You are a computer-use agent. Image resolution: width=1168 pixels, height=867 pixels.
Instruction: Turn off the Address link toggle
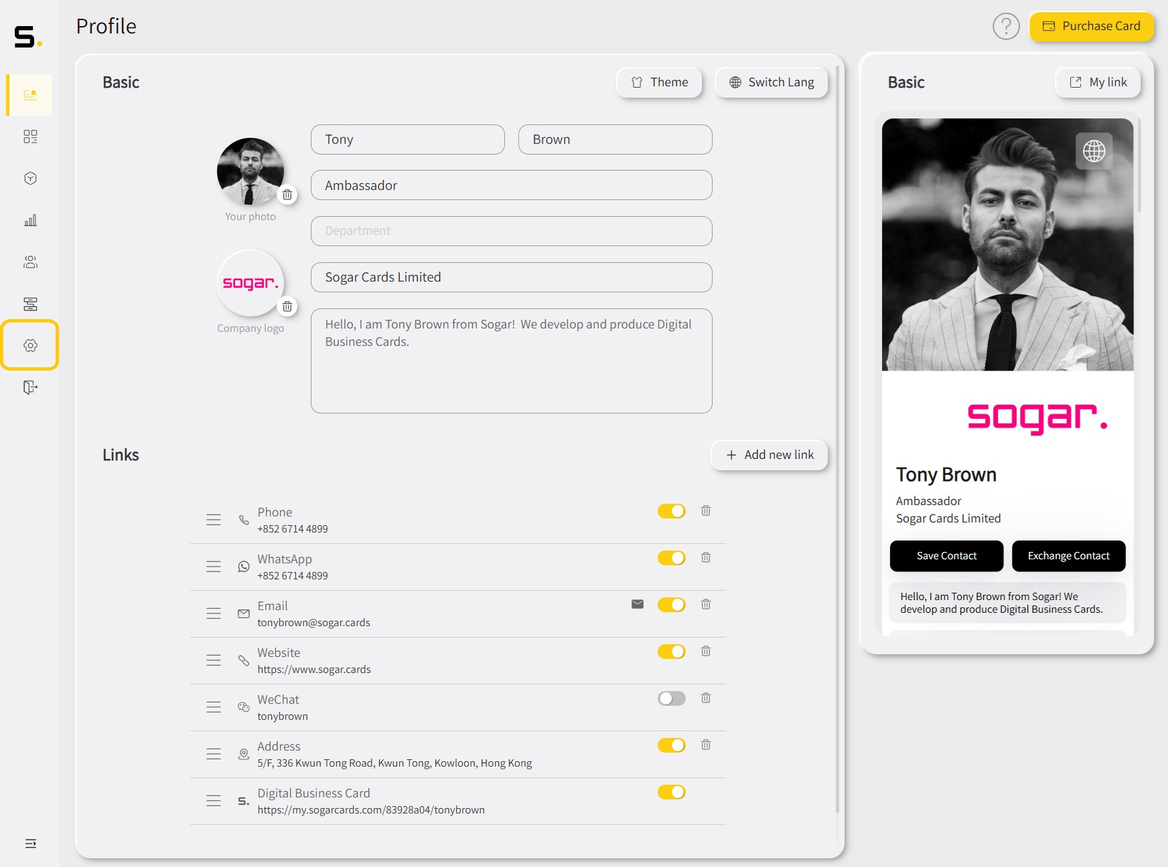click(x=671, y=745)
